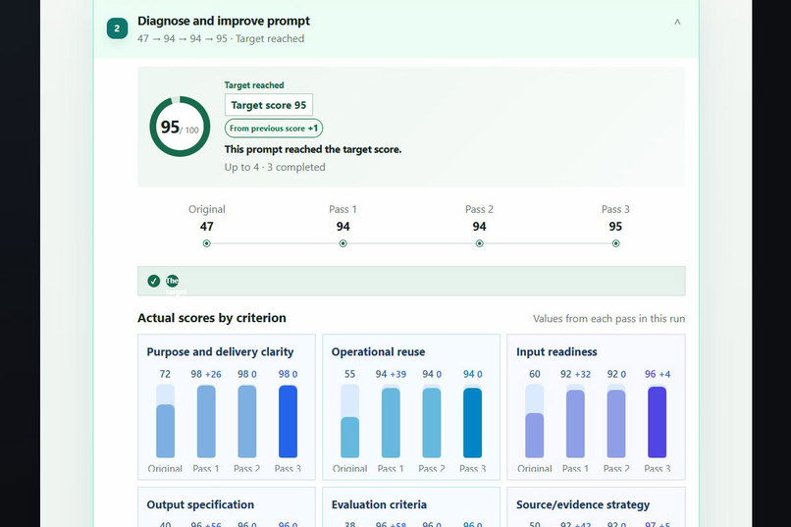Click Purpose and delivery clarity Pass 3 bar
This screenshot has width=791, height=527.
coord(289,421)
